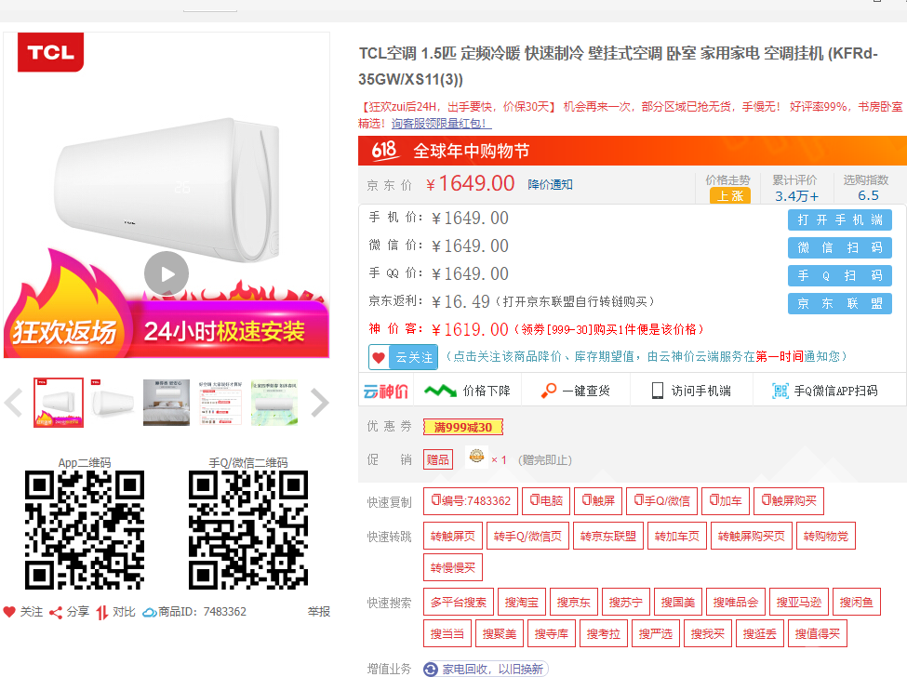
Task: Click the cloud icon beside 商品ID
Action: pyautogui.click(x=149, y=612)
